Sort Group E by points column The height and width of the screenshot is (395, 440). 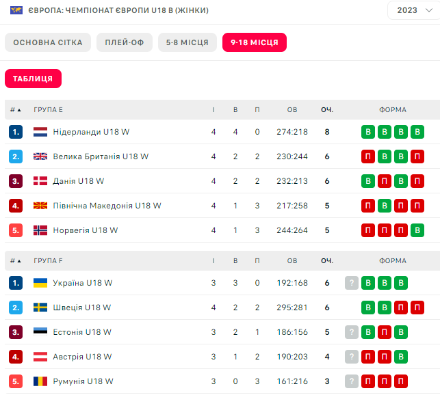click(327, 110)
